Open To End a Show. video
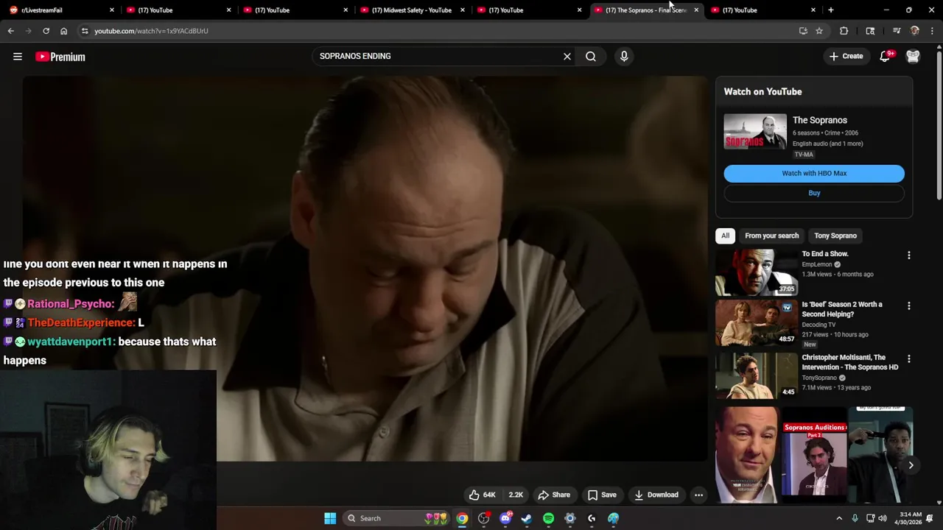Viewport: 943px width, 530px height. click(x=825, y=254)
